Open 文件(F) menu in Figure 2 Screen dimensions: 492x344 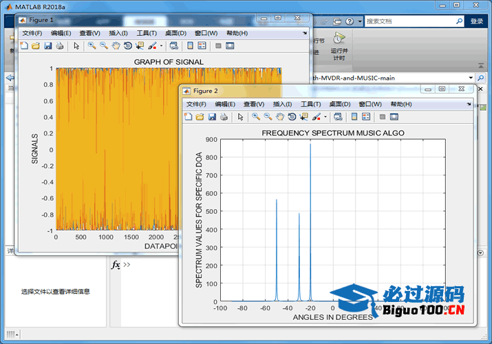[x=197, y=105]
